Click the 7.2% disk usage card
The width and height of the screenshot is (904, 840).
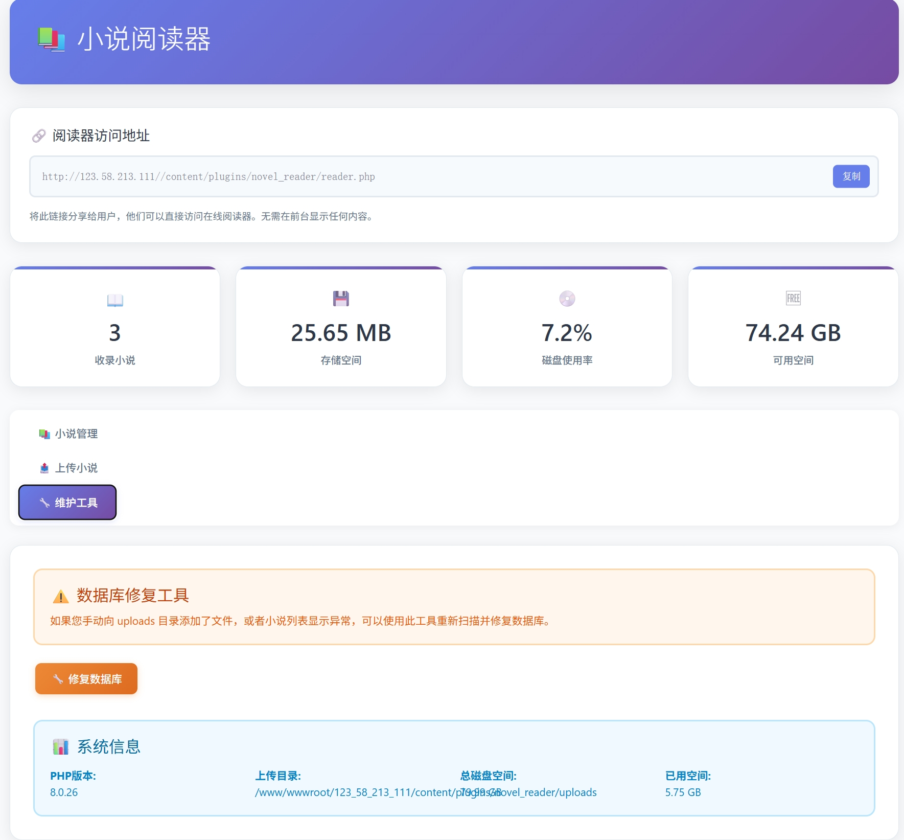(567, 327)
